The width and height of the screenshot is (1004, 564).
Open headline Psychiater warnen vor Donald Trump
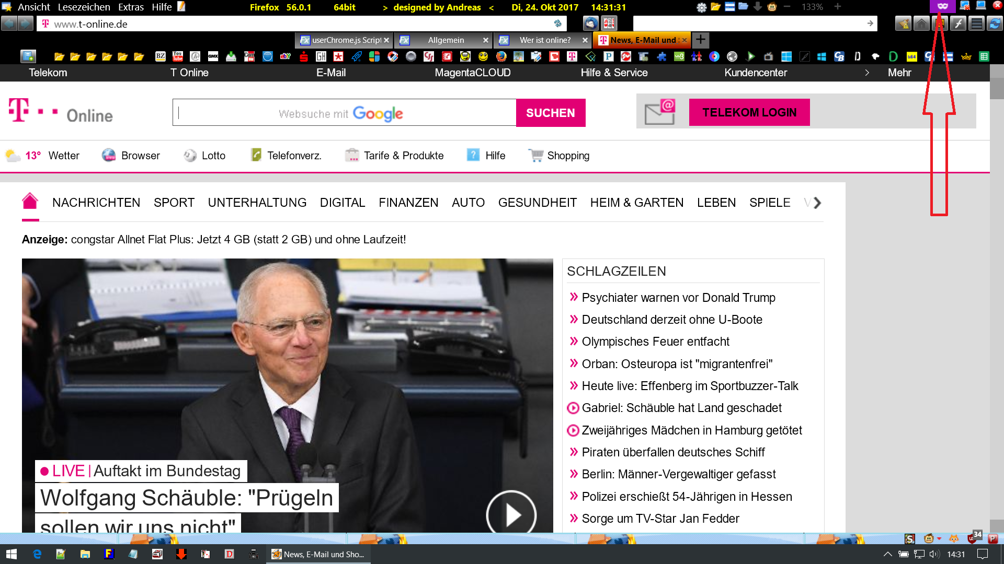(678, 298)
